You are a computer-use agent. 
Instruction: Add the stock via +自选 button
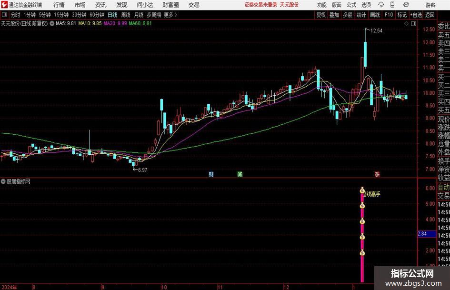416,15
